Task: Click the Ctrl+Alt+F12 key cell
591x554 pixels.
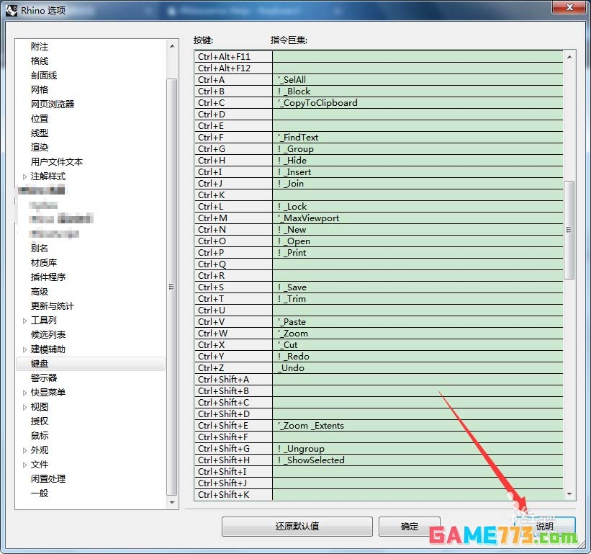Action: click(x=234, y=68)
